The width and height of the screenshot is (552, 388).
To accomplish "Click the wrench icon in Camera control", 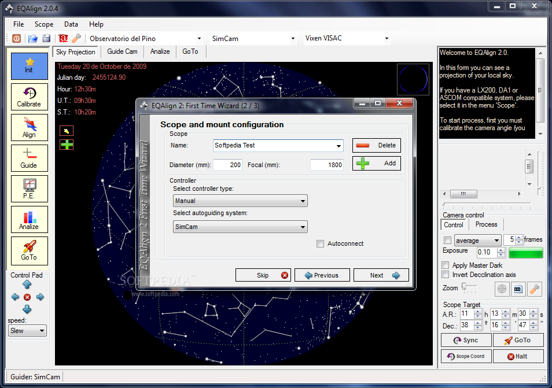I will tap(535, 289).
